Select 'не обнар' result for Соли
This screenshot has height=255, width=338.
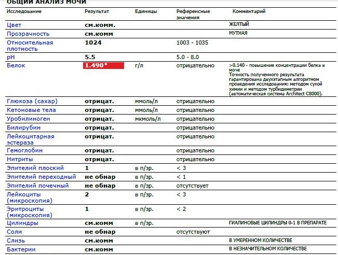click(x=100, y=232)
